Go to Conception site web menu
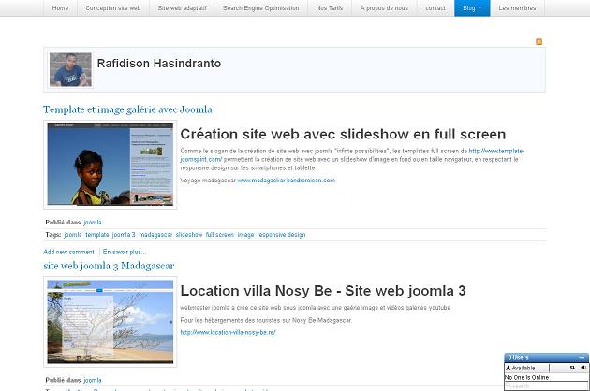This screenshot has height=391, width=590. (112, 7)
